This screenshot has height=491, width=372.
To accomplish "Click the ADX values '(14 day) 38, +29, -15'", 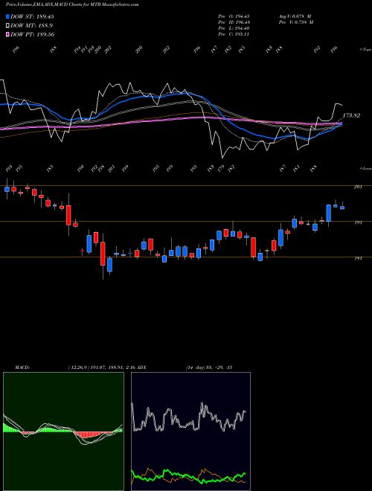I will (x=208, y=368).
